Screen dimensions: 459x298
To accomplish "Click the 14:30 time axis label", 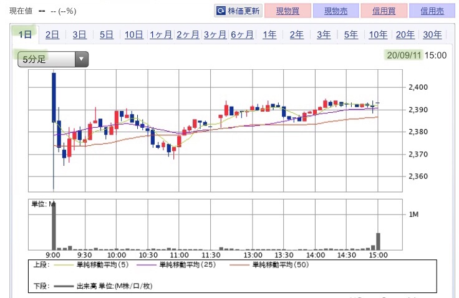I will point(347,255).
